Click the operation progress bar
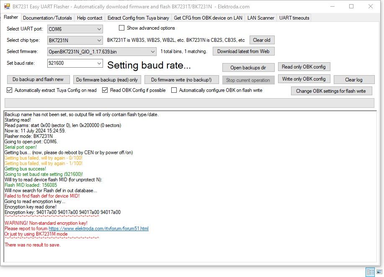The width and height of the screenshot is (384, 277). pos(189,103)
